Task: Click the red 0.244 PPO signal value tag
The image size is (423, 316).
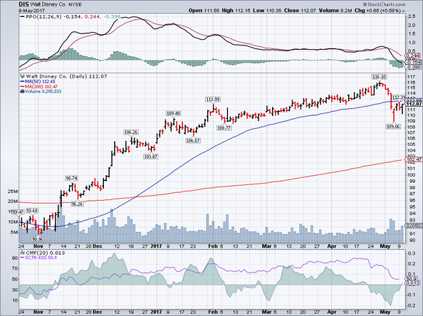Action: pyautogui.click(x=413, y=56)
